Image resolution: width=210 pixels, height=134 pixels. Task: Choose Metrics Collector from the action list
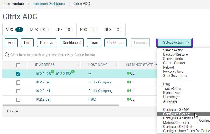click(x=176, y=122)
